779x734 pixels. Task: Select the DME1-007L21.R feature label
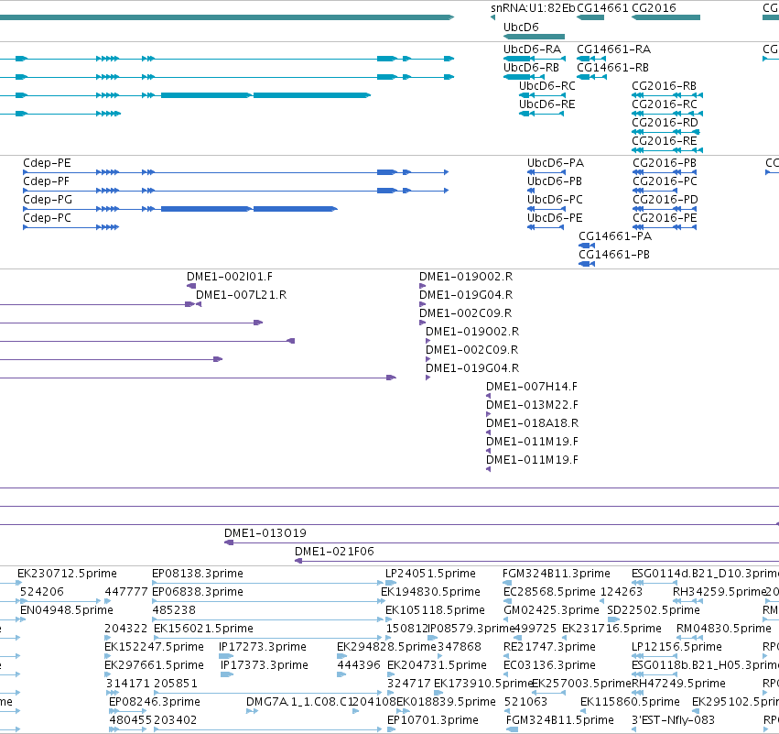pos(241,295)
